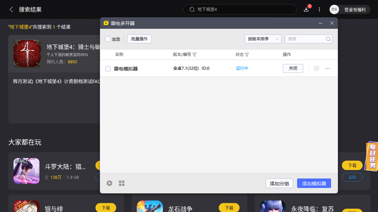Image resolution: width=378 pixels, height=212 pixels.
Task: Click the 雷电多开器 yellow logo icon
Action: 106,23
